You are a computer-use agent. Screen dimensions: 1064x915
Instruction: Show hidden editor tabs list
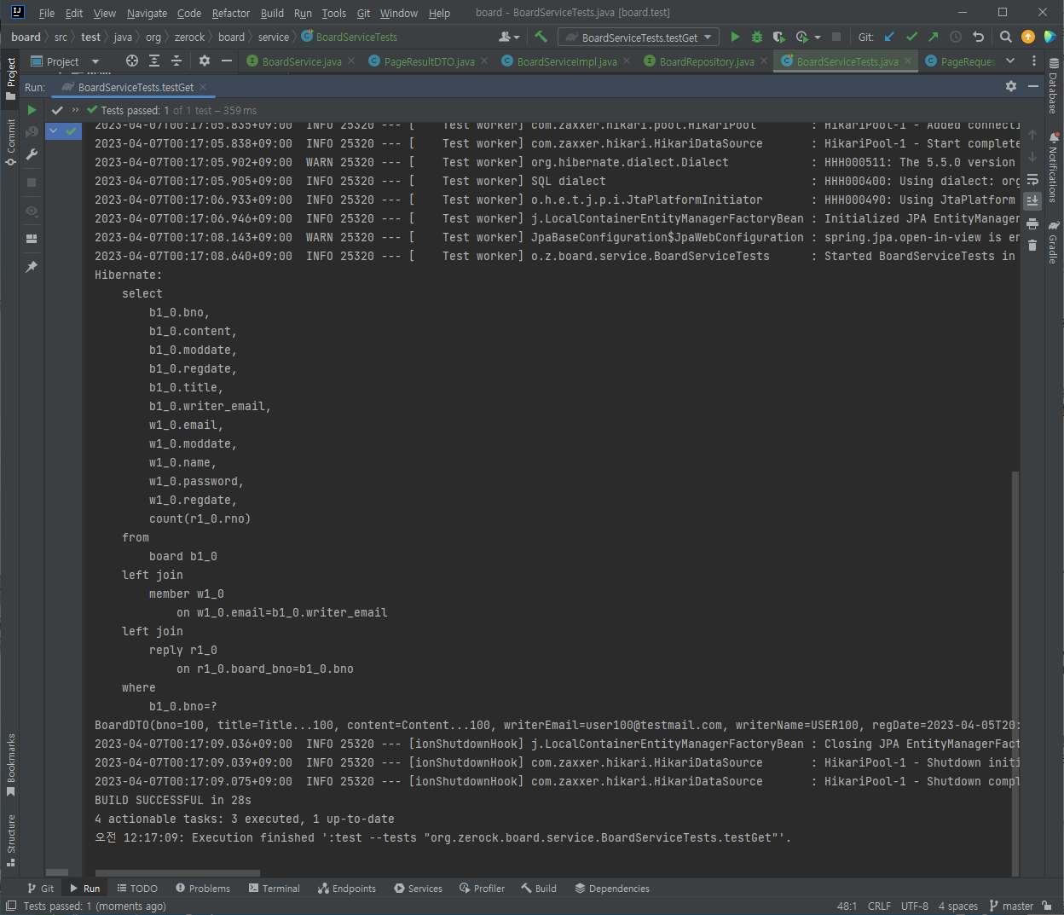1010,61
